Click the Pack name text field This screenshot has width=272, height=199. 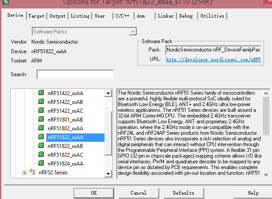(x=213, y=50)
